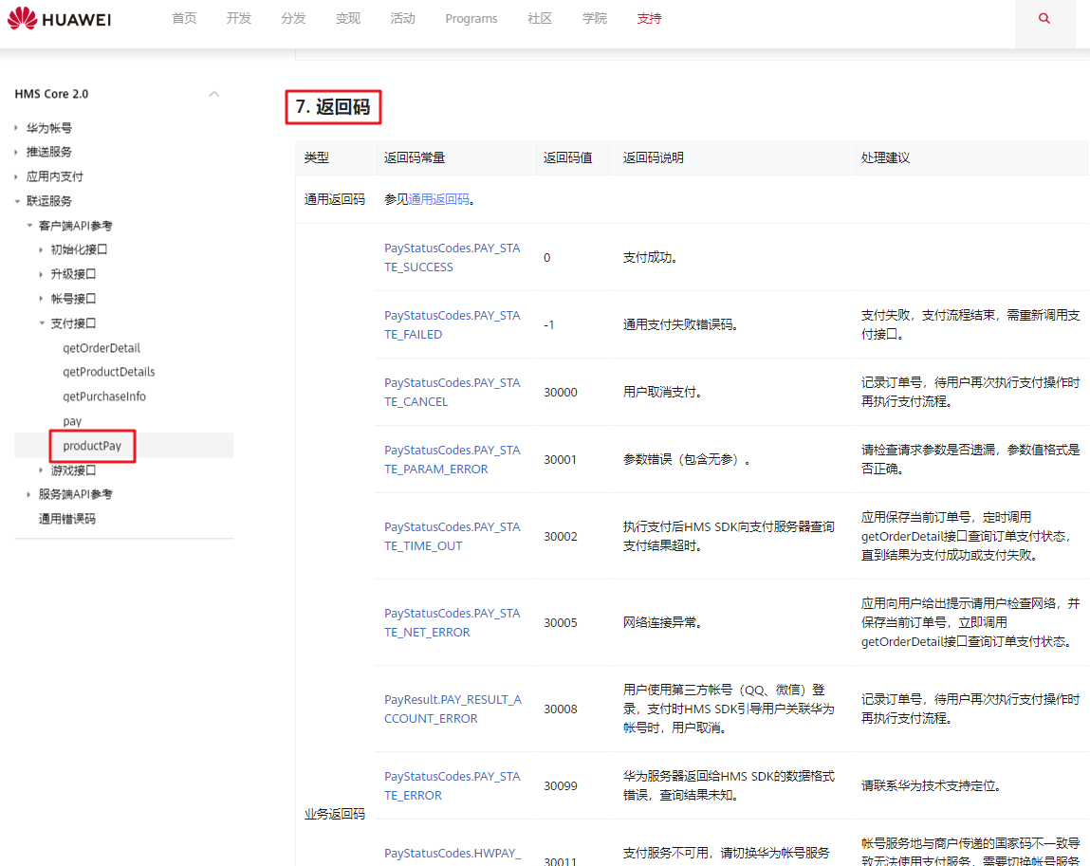Collapse the 联运服务 tree node
This screenshot has height=866, width=1090.
click(x=17, y=201)
